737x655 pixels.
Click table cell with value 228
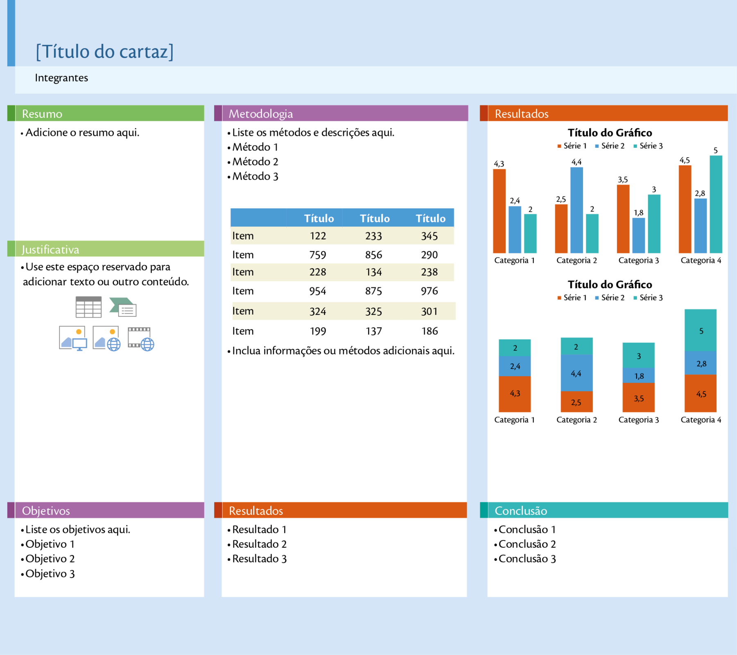pyautogui.click(x=318, y=272)
